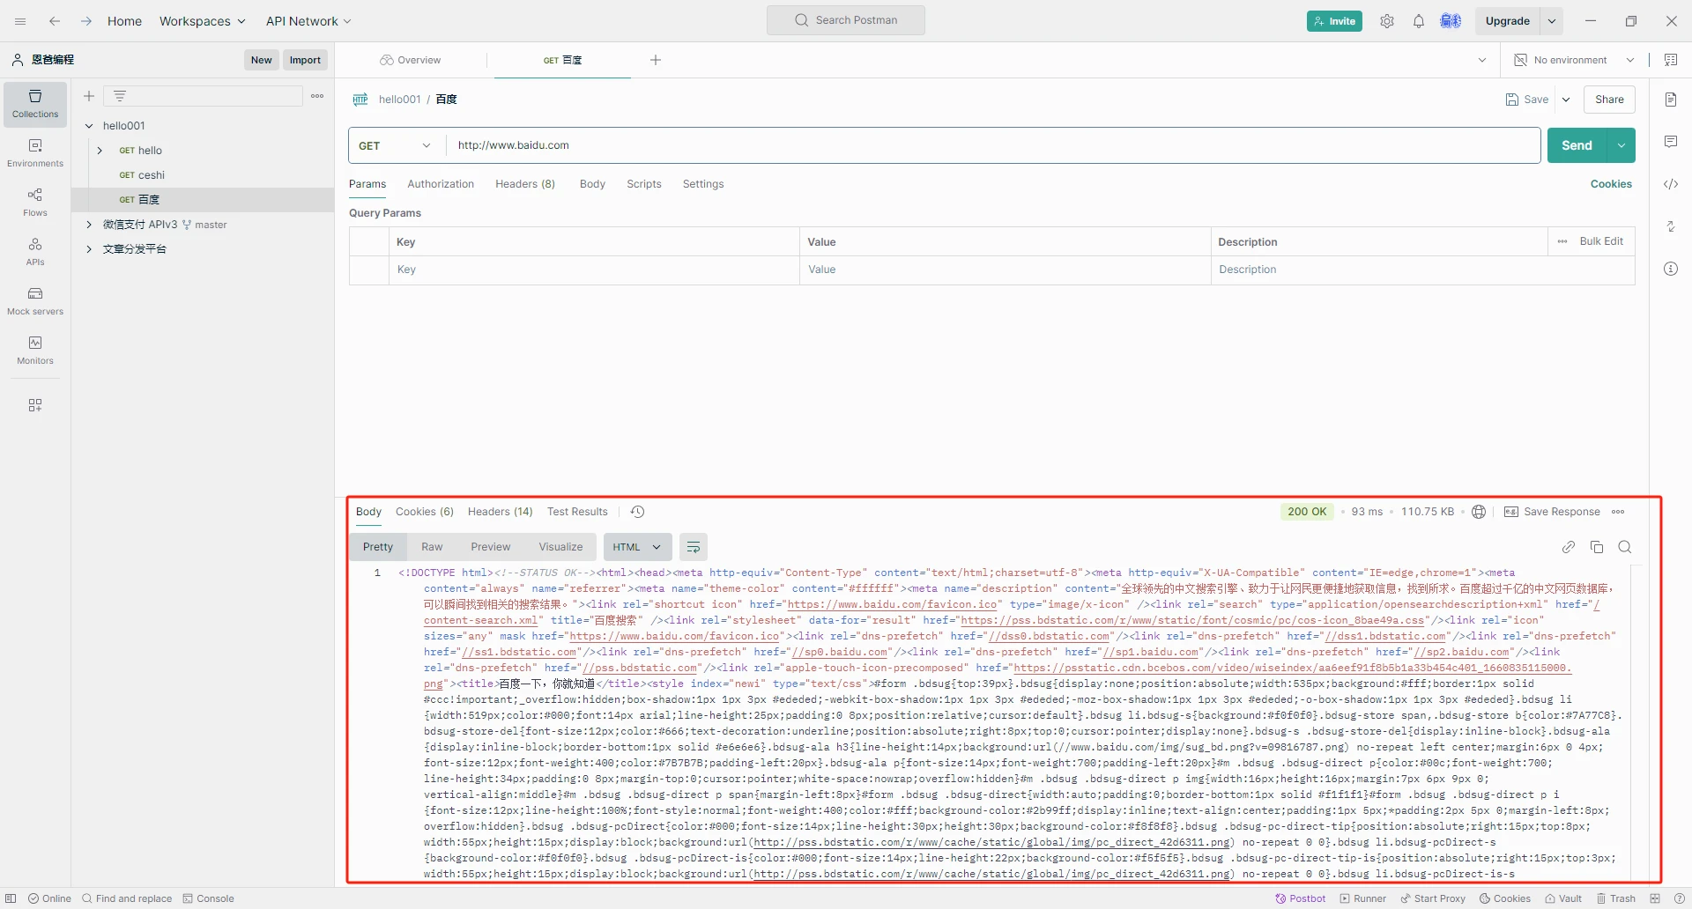Search within the response body
Screen dimensions: 1692x909
coord(1625,547)
